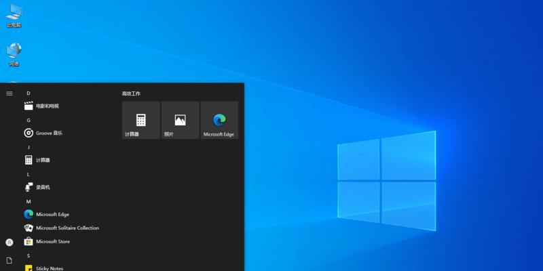Expand the Start menu hamburger button
Image resolution: width=543 pixels, height=271 pixels.
point(10,93)
